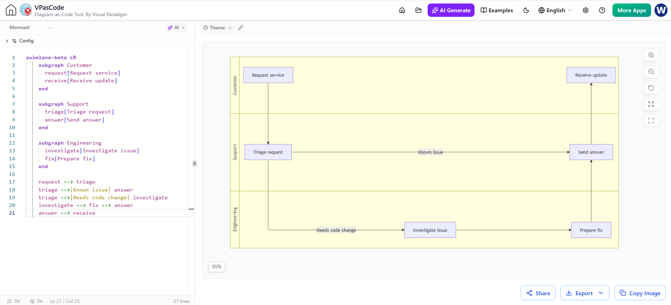Click line number 17 in gutter
671x305 pixels.
(12, 182)
